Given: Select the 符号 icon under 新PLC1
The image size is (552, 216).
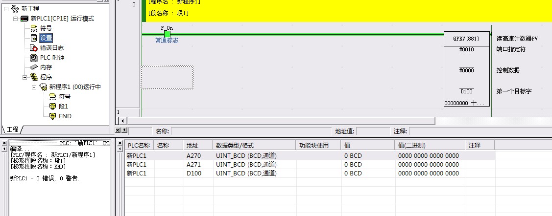Looking at the screenshot, I should (x=34, y=28).
